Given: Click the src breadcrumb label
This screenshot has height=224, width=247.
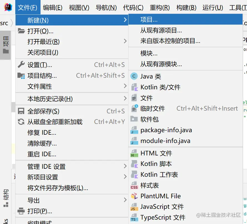Looking at the screenshot, I should pyautogui.click(x=4, y=23).
